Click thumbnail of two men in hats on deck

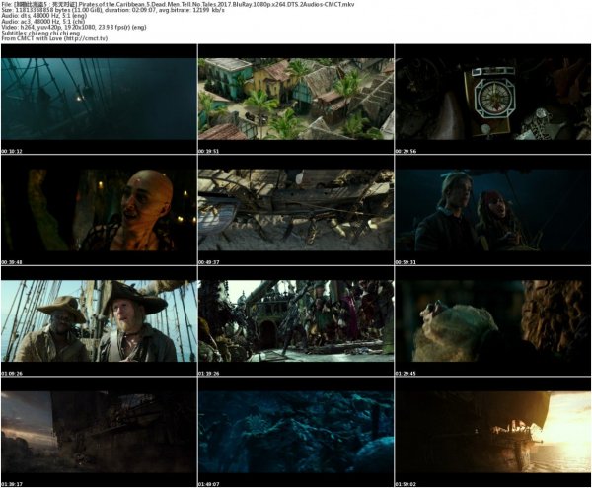coord(99,323)
